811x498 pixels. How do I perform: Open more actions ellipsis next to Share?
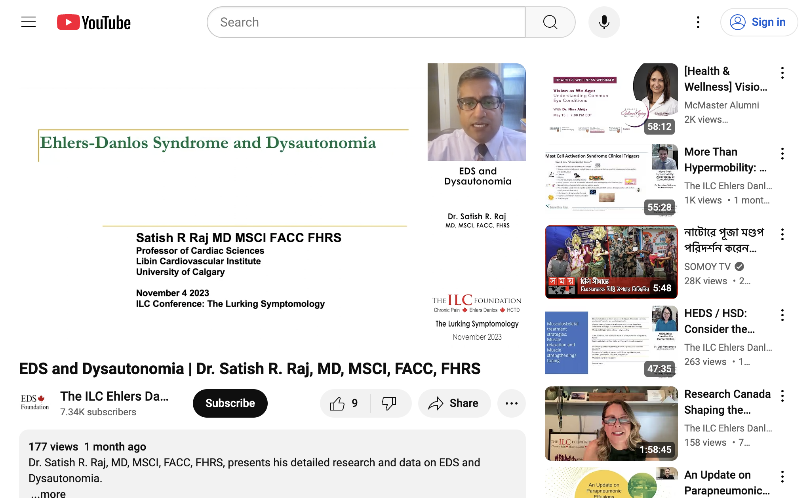[x=511, y=403]
